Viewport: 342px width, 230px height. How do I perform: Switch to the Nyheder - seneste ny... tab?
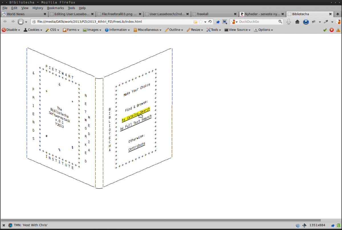[x=262, y=14]
